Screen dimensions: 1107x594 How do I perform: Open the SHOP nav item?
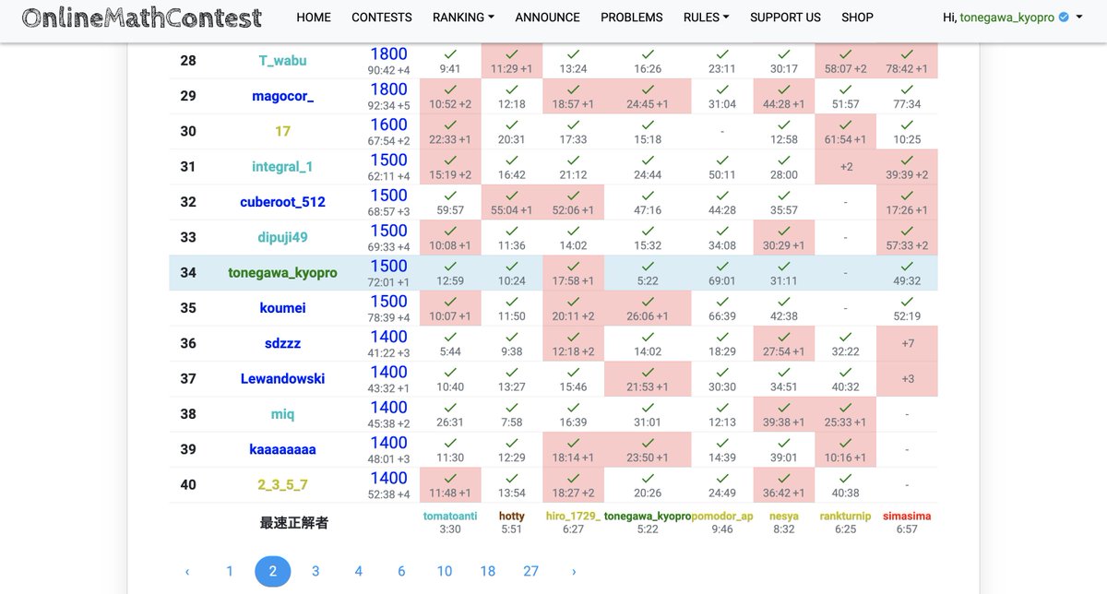coord(857,18)
